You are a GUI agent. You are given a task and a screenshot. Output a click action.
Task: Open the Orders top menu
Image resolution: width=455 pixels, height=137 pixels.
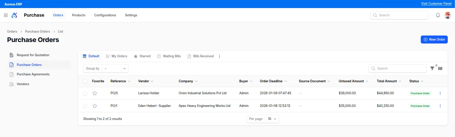(x=58, y=15)
